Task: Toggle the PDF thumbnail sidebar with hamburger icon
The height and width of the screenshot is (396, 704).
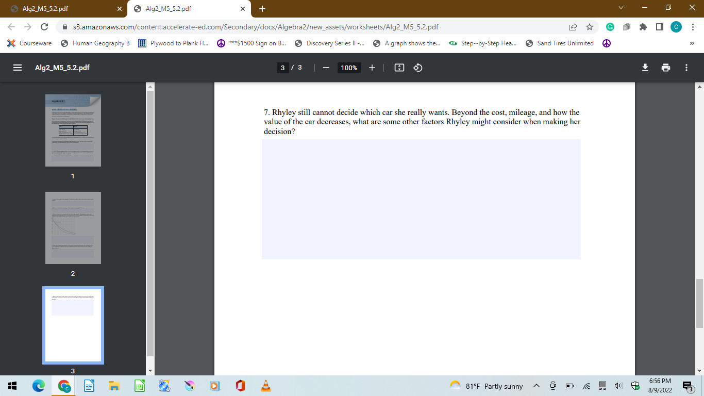Action: (x=17, y=67)
